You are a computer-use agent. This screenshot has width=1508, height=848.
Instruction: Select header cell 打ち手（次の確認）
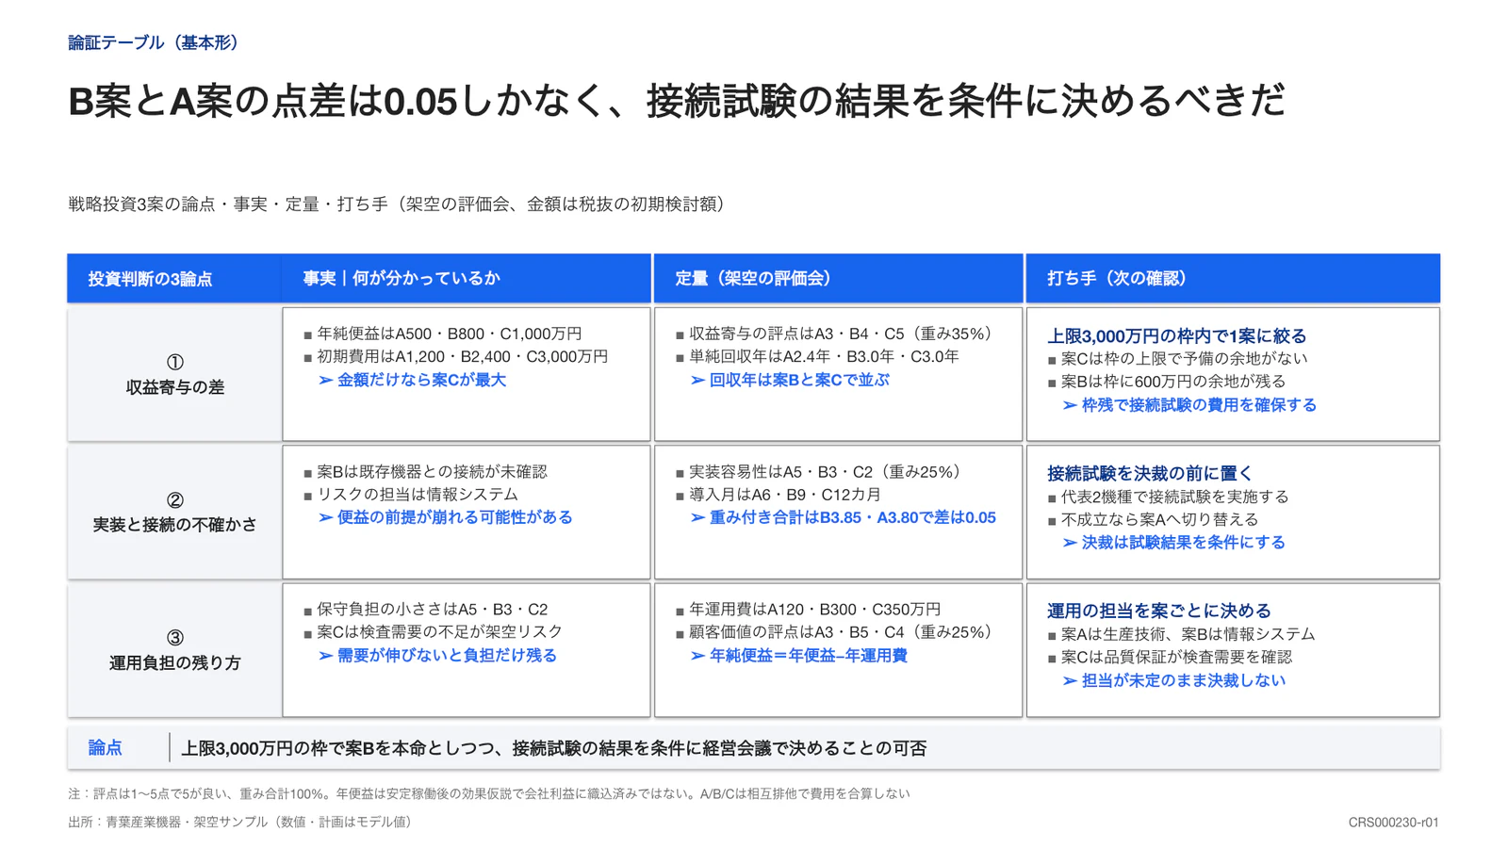click(x=1233, y=278)
